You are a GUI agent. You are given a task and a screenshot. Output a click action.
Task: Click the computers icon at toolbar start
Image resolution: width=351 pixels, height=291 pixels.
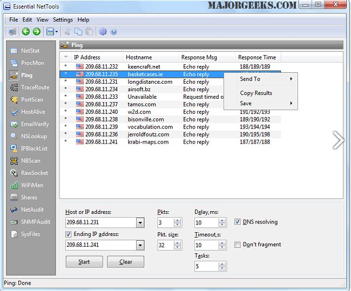12,31
